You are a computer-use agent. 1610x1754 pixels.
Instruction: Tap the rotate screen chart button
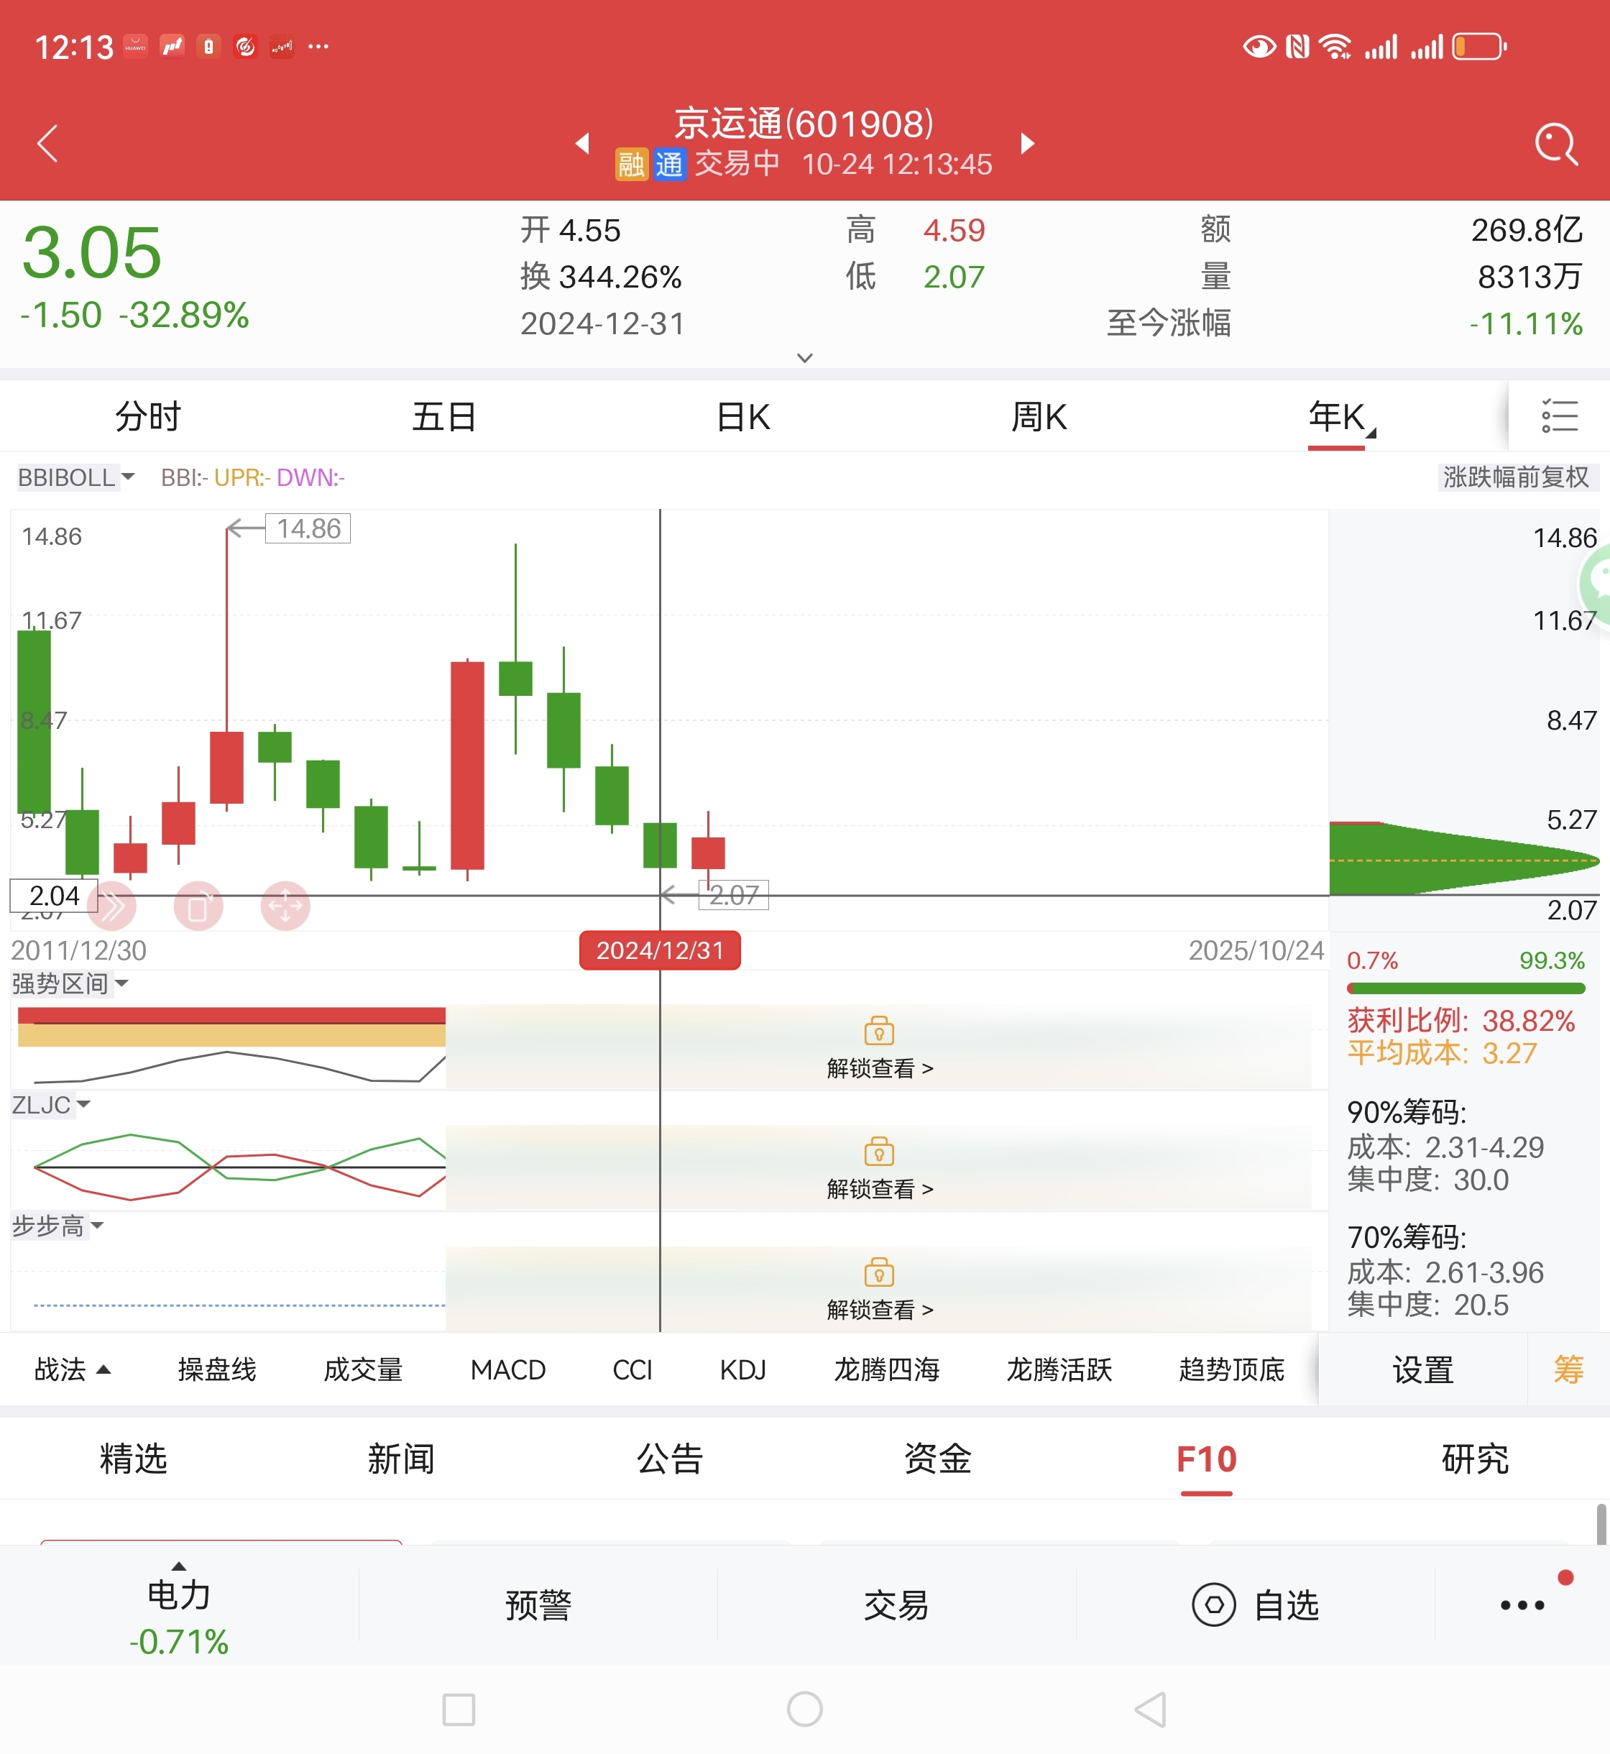pyautogui.click(x=198, y=906)
